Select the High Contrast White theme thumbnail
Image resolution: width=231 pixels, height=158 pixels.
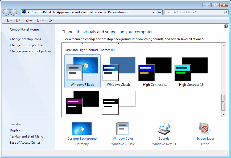(x=119, y=103)
